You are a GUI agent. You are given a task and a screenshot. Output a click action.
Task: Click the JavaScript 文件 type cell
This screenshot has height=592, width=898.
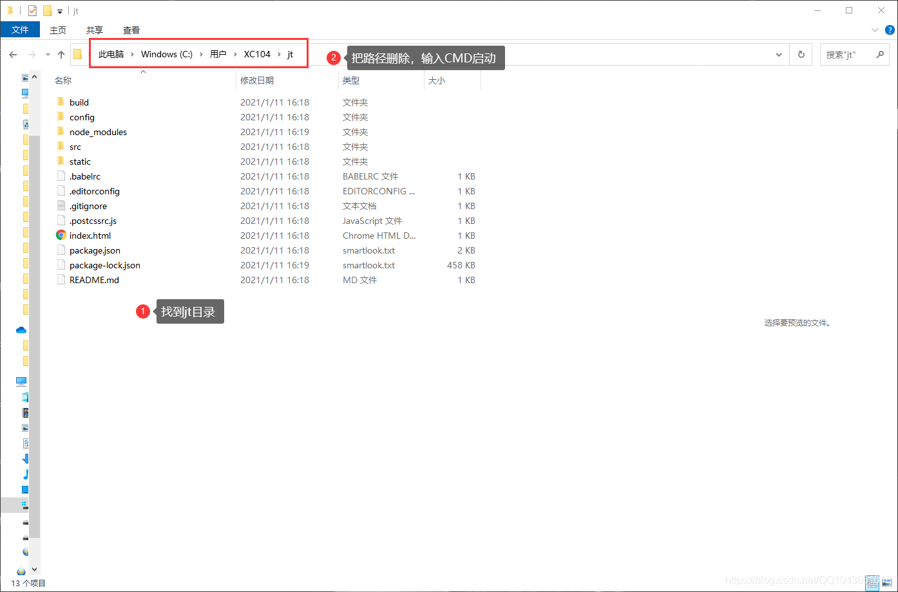point(372,221)
